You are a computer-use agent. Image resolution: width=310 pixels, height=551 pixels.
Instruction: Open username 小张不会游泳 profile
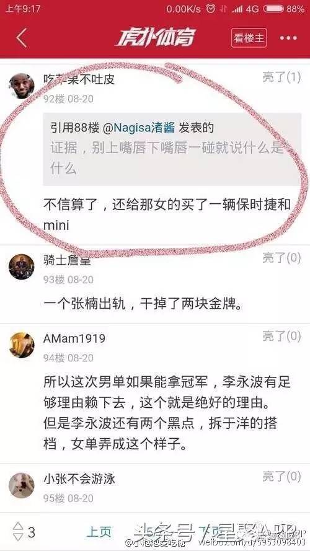coord(79,479)
